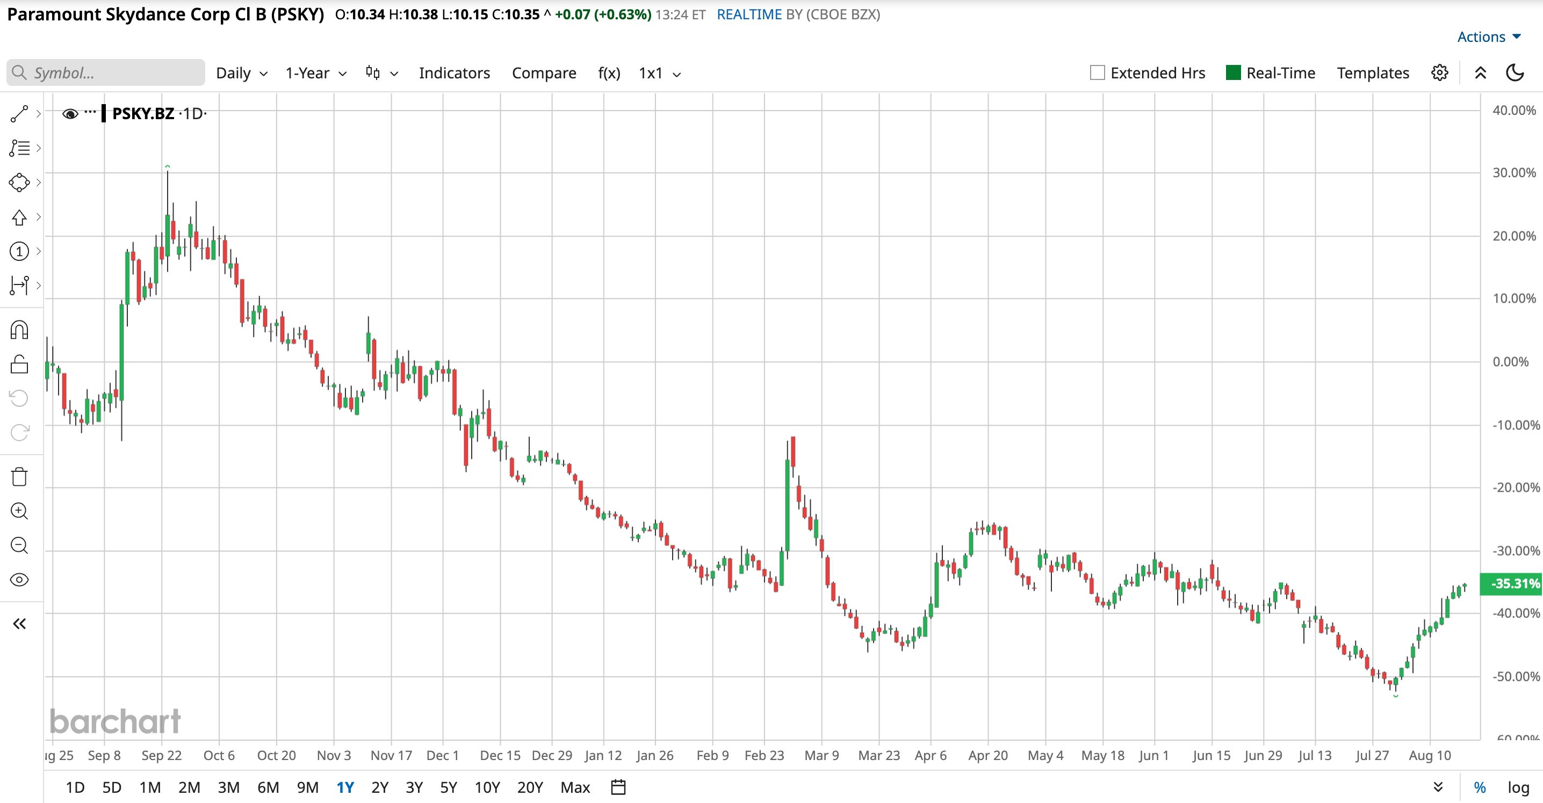Click the Compare button
This screenshot has width=1543, height=803.
[x=544, y=73]
